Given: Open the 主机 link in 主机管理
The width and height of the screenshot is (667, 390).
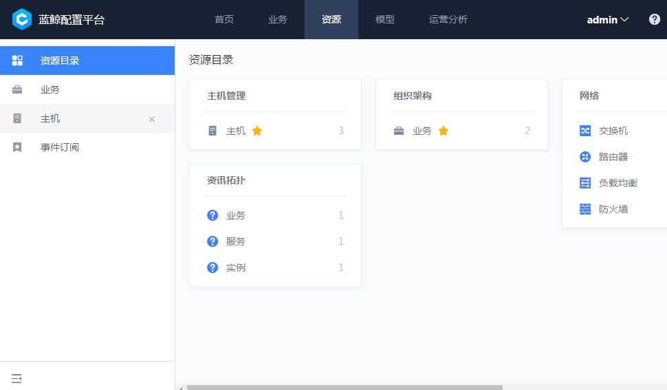Looking at the screenshot, I should [x=236, y=131].
